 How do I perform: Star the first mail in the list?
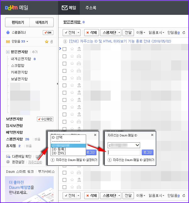pos(72,49)
